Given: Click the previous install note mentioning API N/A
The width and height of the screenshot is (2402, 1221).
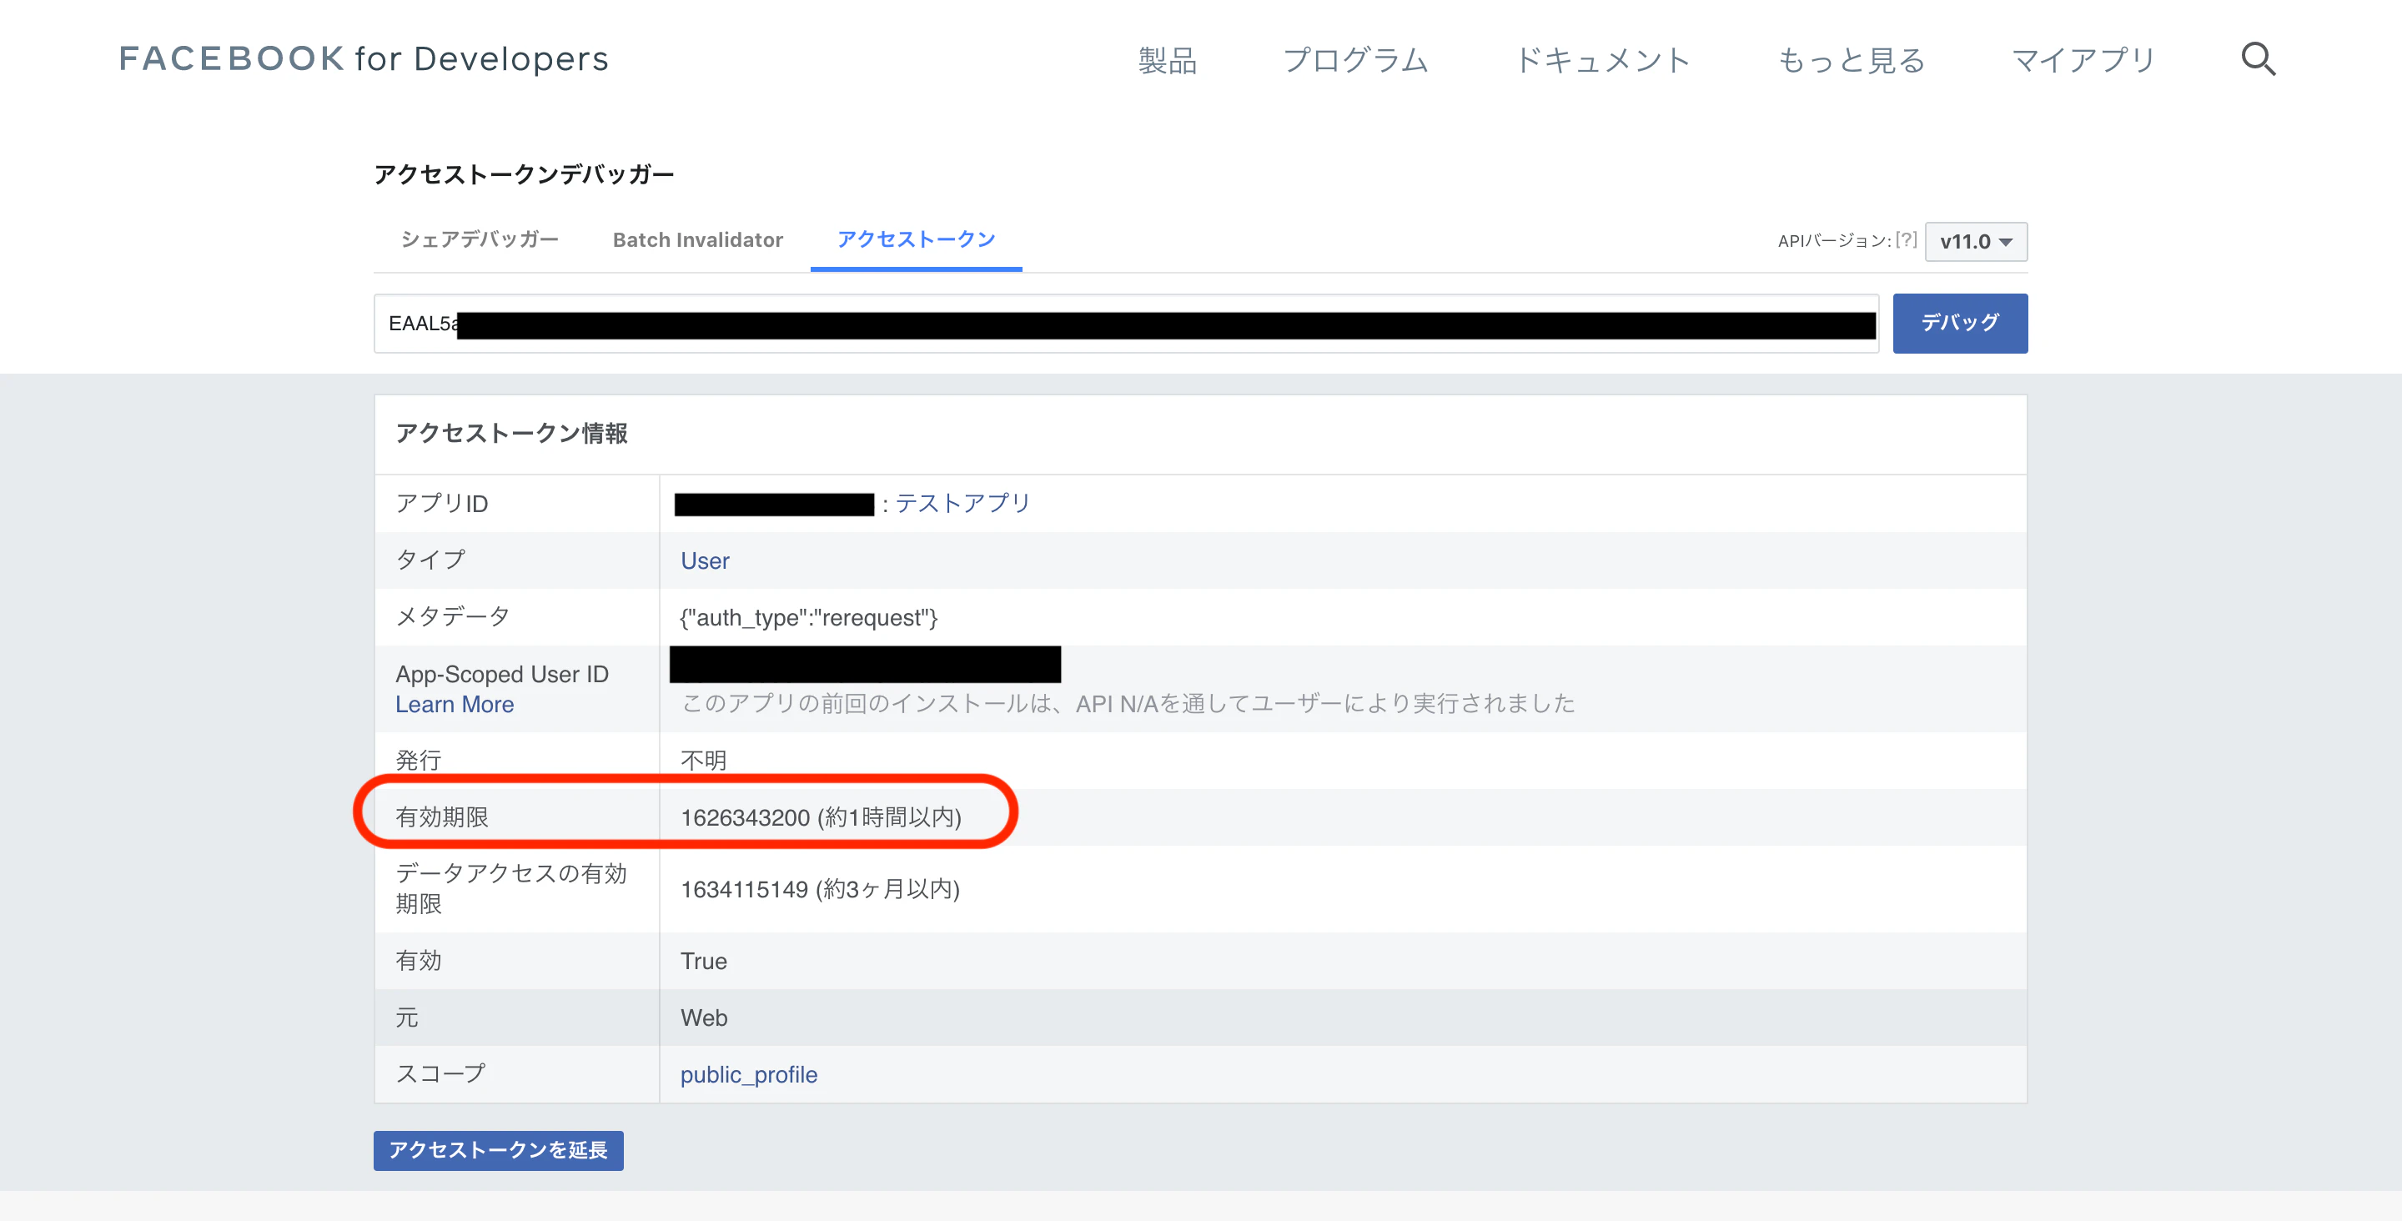Looking at the screenshot, I should point(1128,703).
